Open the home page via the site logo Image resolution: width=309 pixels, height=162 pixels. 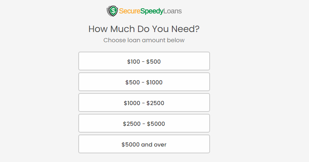[x=144, y=11]
